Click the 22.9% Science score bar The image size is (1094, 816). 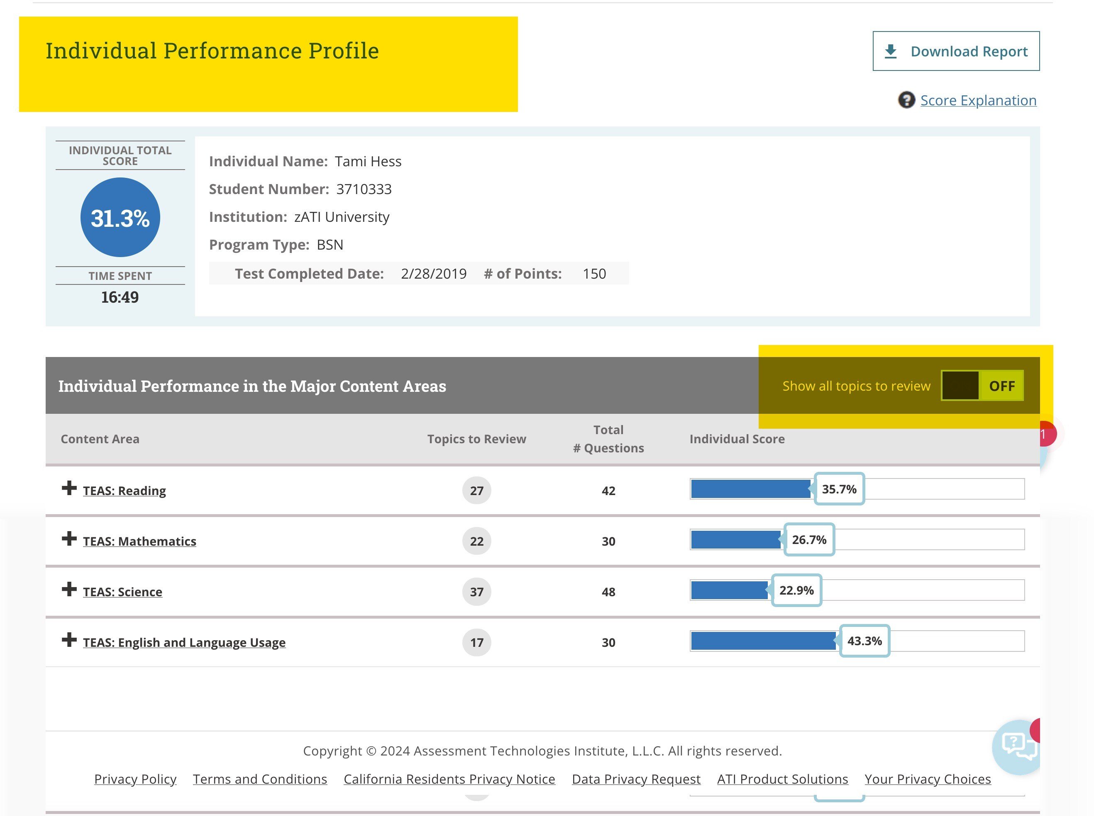click(857, 590)
